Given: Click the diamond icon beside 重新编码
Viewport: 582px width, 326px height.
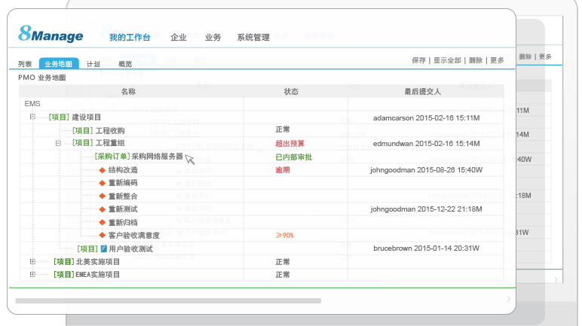Looking at the screenshot, I should click(102, 183).
